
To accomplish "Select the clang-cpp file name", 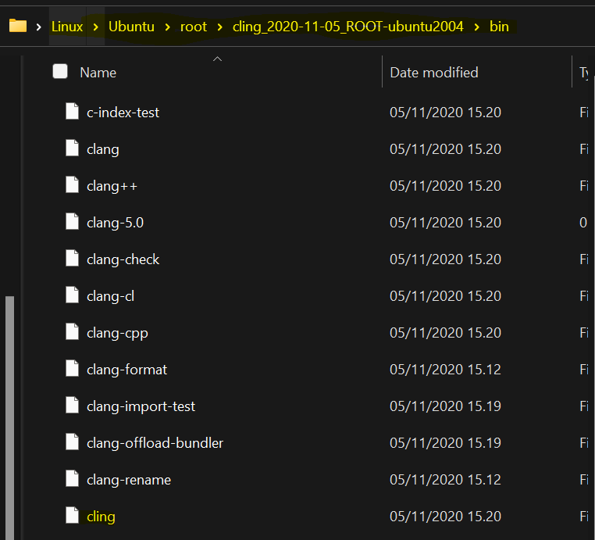I will (x=117, y=333).
